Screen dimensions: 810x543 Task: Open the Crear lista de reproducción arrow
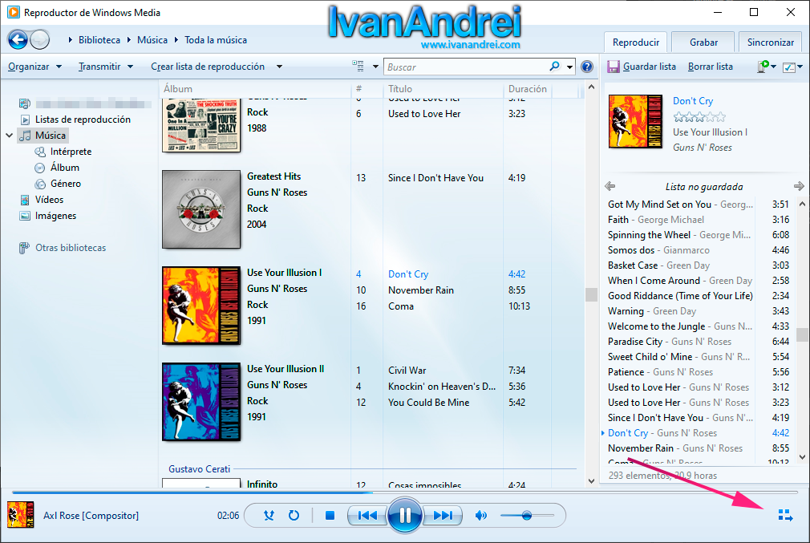(x=279, y=66)
